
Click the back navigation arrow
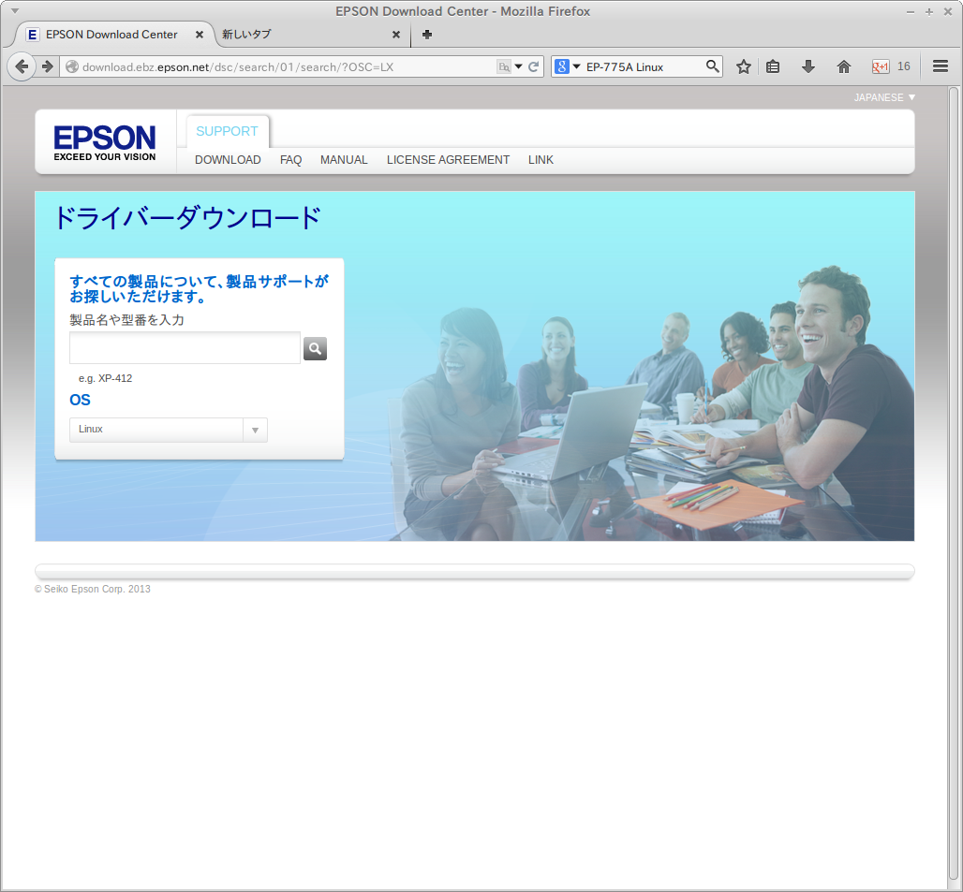[x=21, y=66]
